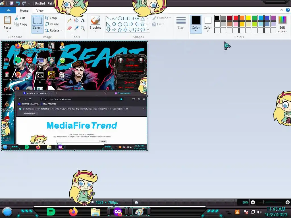291x218 pixels.
Task: Select the Magnifier tool
Action: point(83,28)
